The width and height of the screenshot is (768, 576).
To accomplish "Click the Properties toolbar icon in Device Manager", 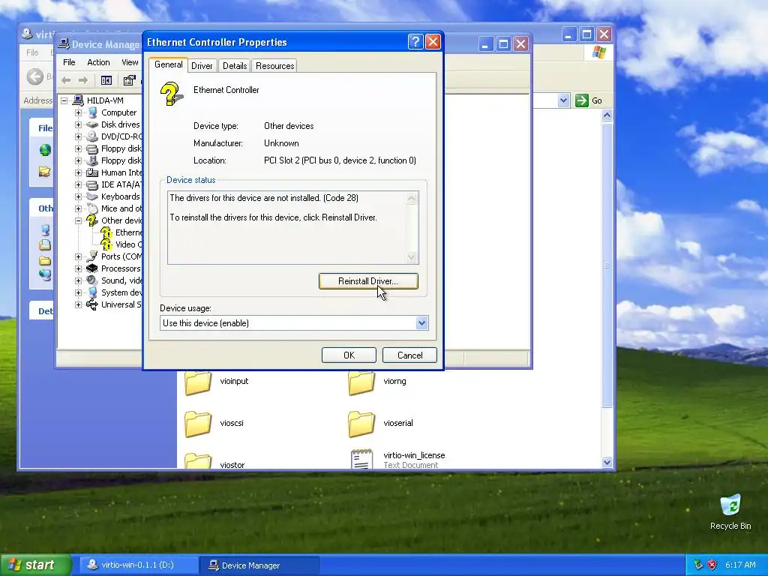I will 129,80.
